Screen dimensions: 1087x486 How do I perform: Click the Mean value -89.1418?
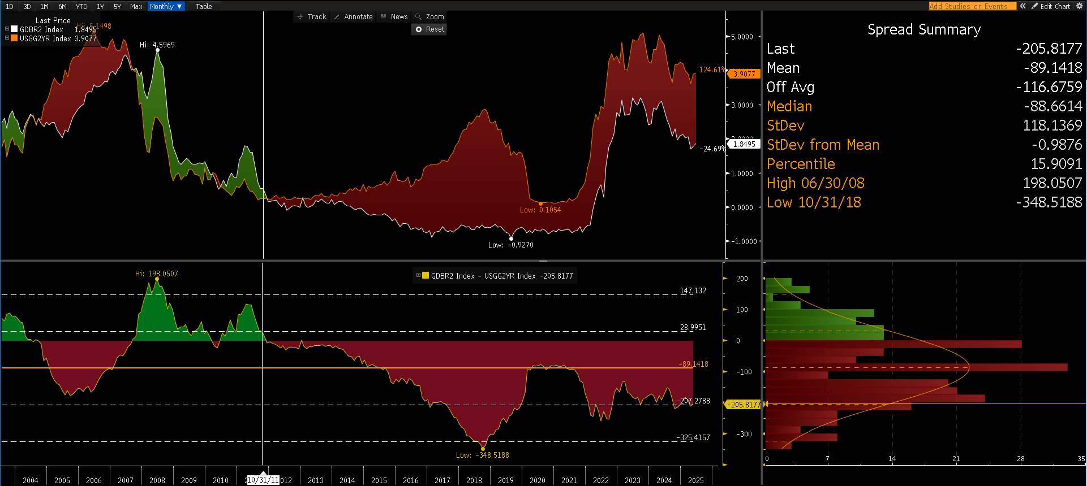(x=1053, y=68)
